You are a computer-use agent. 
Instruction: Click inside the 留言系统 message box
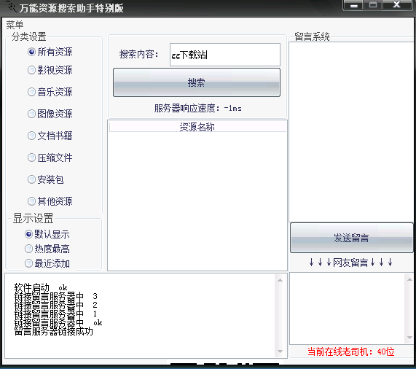coord(351,132)
